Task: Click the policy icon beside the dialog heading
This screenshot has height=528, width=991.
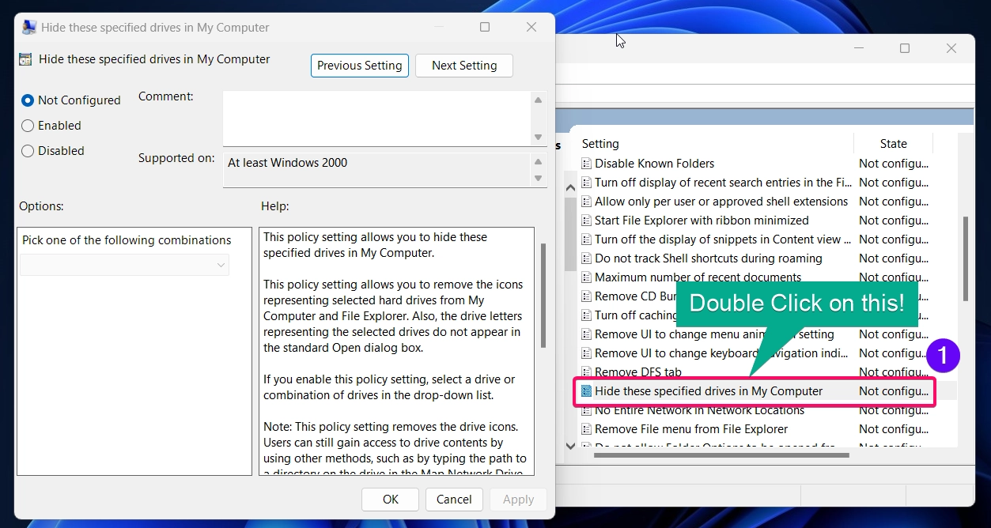Action: tap(26, 59)
